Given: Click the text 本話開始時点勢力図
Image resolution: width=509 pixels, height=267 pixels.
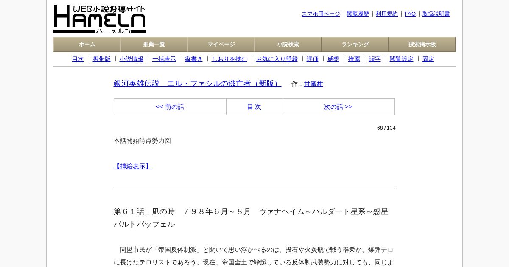Looking at the screenshot, I should pos(142,141).
